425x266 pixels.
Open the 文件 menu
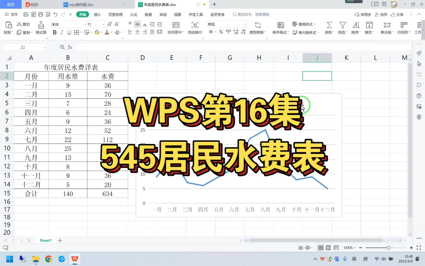[11, 14]
